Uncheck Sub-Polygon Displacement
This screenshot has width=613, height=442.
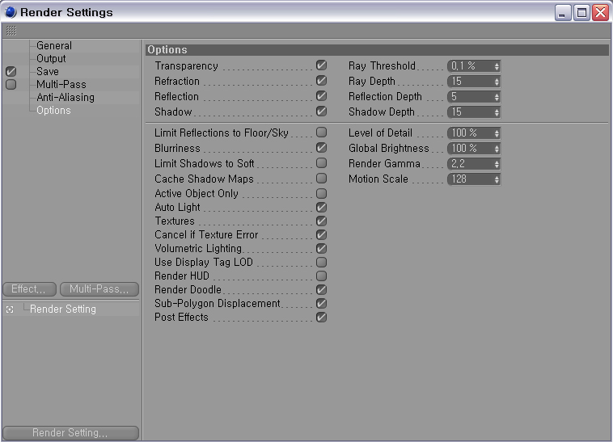pyautogui.click(x=321, y=303)
